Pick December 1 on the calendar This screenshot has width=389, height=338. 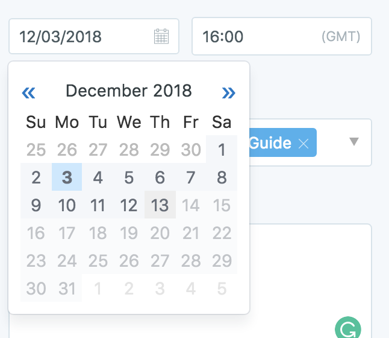coord(222,150)
